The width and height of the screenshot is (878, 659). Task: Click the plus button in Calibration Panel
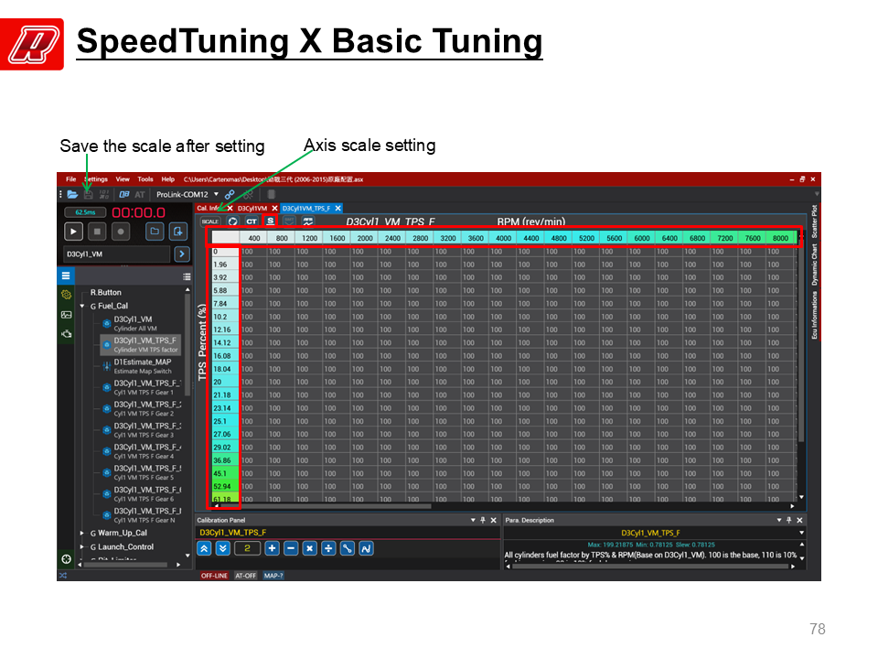(272, 548)
